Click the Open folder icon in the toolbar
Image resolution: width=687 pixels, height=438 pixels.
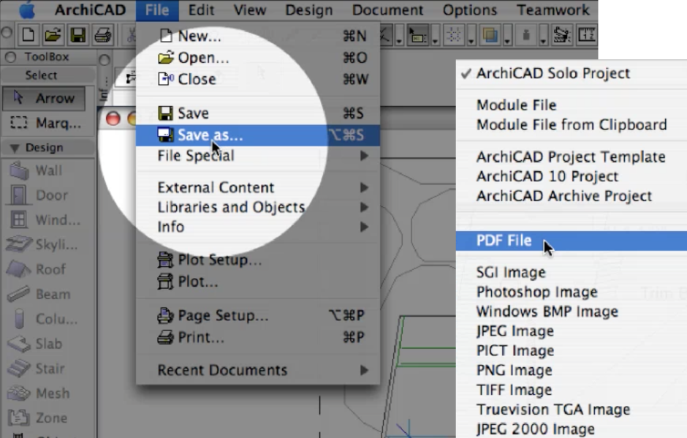point(53,34)
